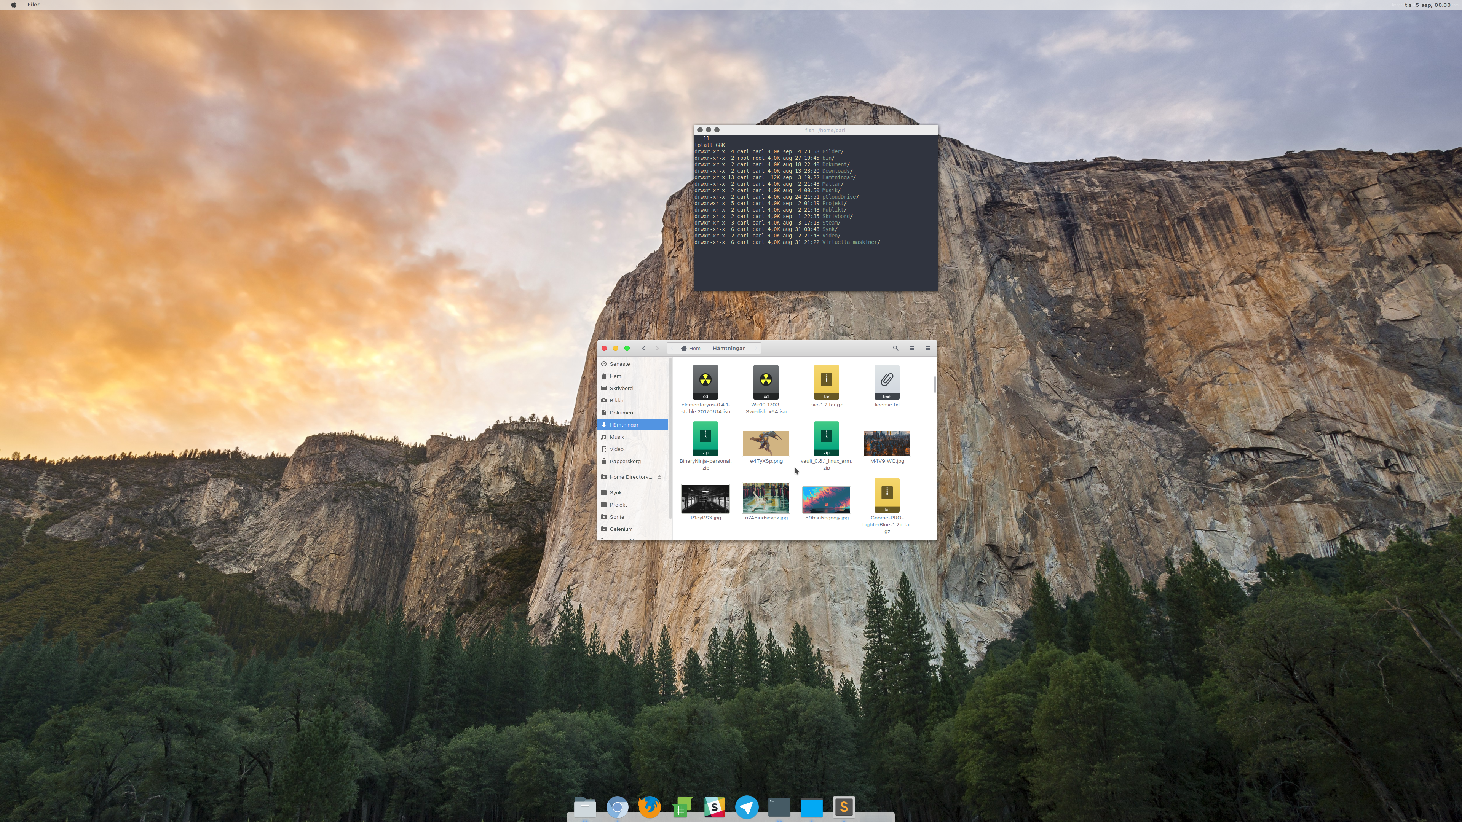Open the Projekt bookmark in sidebar

pyautogui.click(x=633, y=505)
